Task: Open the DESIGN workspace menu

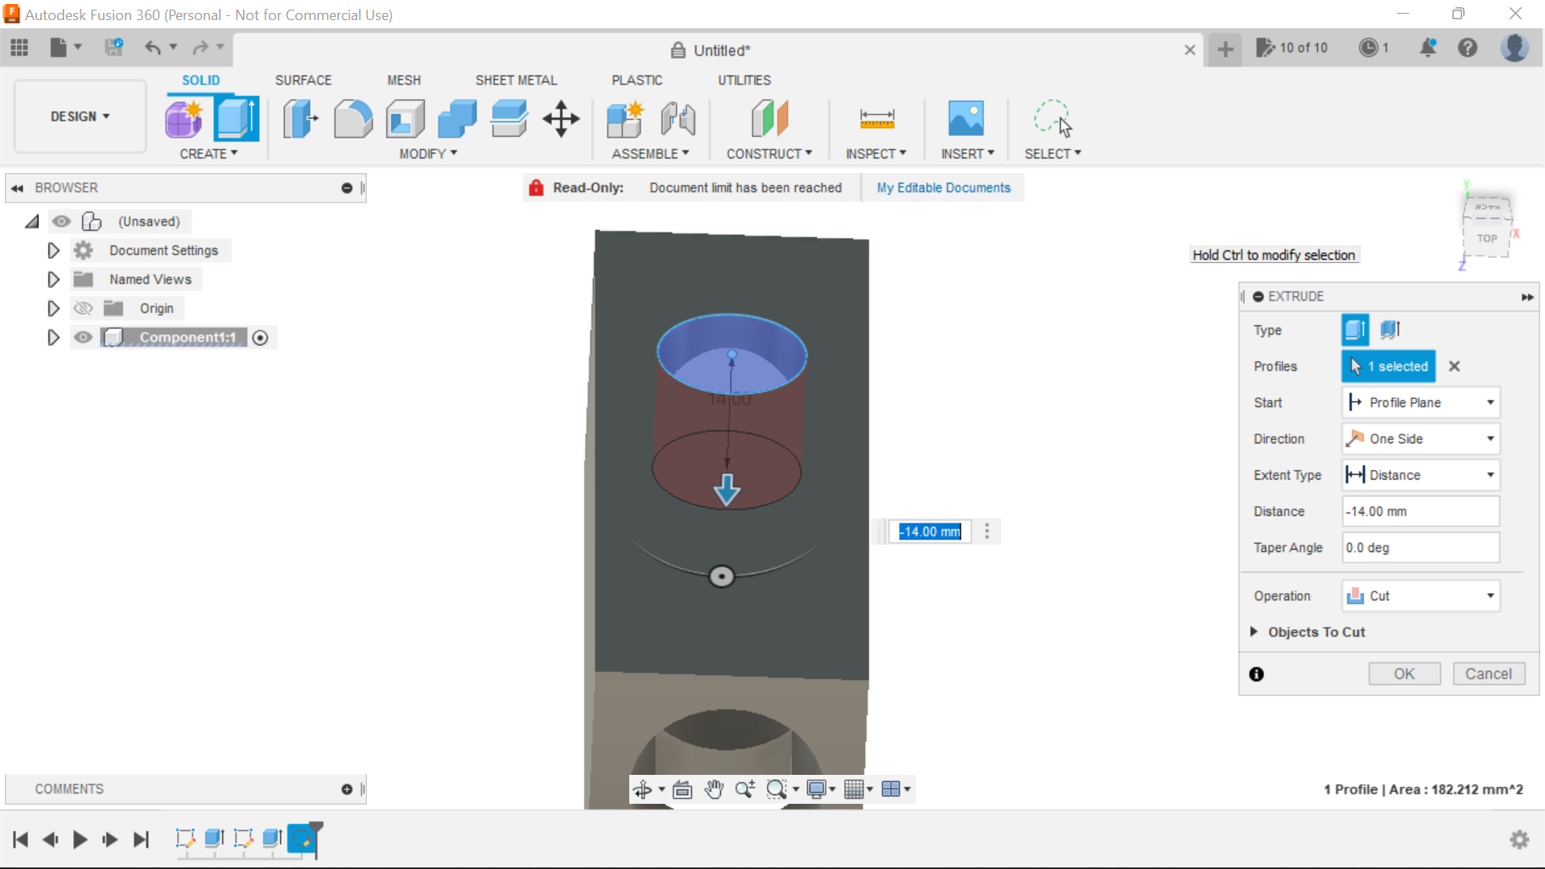Action: coord(78,116)
